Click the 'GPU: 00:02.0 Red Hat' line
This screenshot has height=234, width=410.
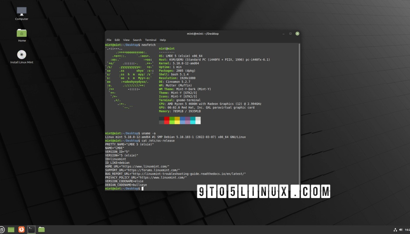[206, 108]
